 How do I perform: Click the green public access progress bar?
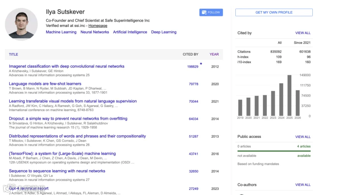coord(274,151)
